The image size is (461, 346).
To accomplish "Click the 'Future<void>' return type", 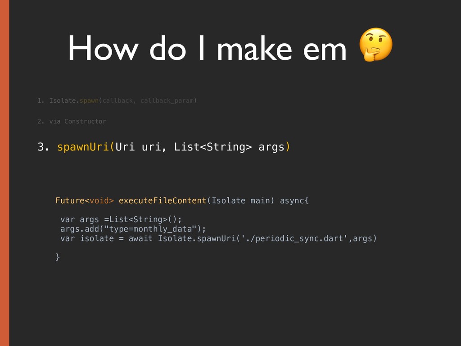I will 85,200.
